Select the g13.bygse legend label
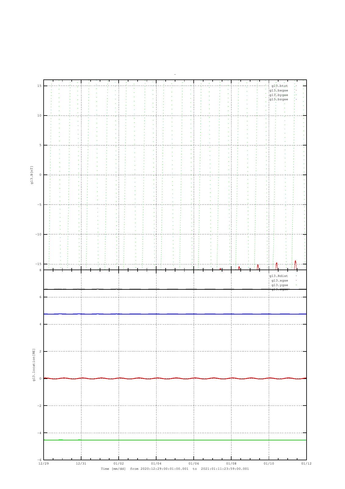 pyautogui.click(x=279, y=95)
